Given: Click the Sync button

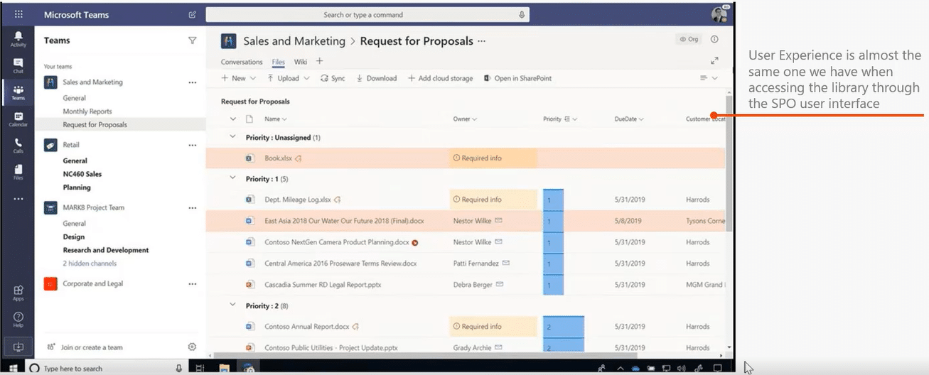Looking at the screenshot, I should [333, 78].
